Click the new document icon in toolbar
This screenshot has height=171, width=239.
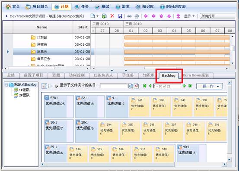pyautogui.click(x=92, y=16)
